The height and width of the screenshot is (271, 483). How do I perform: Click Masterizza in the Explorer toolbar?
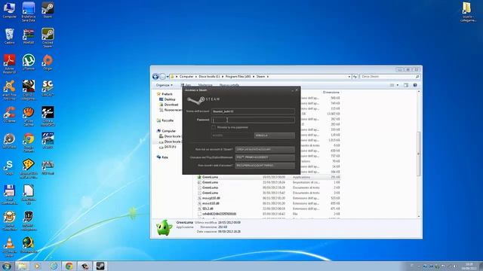(x=205, y=85)
